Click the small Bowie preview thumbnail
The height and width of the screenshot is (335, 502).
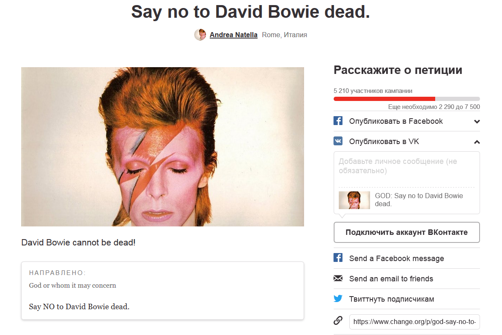pos(354,200)
